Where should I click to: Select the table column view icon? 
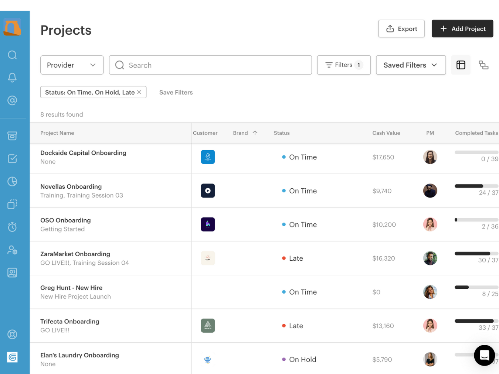[x=461, y=65]
